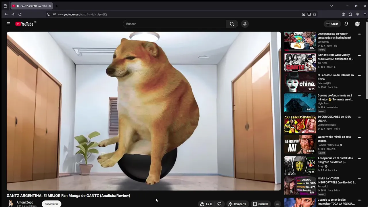
Task: Open 'Walter White mintió en esta escena' title
Action: coord(334,139)
